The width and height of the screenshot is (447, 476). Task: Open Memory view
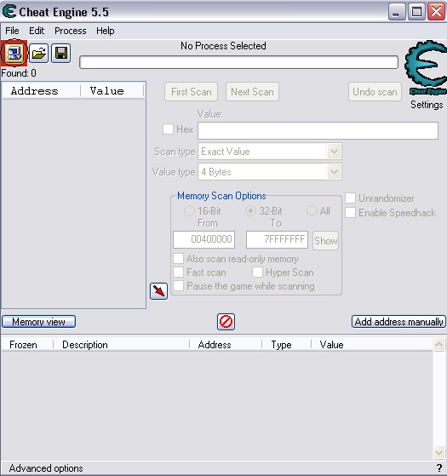click(38, 322)
